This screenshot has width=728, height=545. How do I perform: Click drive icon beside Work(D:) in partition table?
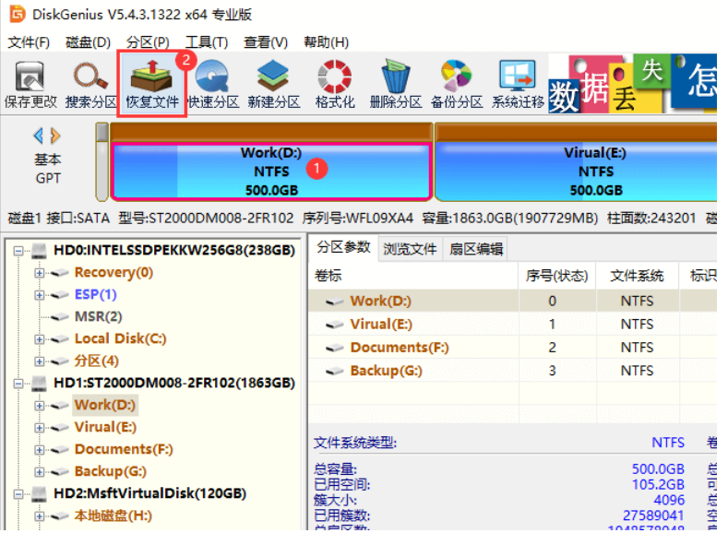(334, 302)
